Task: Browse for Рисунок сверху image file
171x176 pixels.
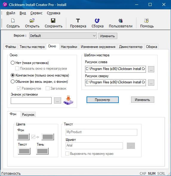Action: coord(151,82)
